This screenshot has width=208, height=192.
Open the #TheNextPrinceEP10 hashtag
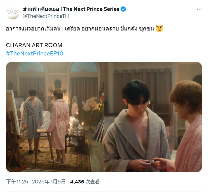coord(35,53)
